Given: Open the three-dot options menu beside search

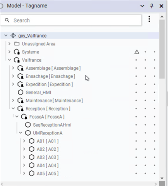Looking at the screenshot, I should pos(149,19).
